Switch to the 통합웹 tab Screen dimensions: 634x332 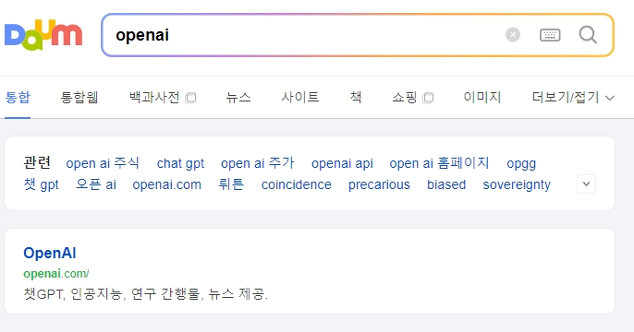click(79, 98)
